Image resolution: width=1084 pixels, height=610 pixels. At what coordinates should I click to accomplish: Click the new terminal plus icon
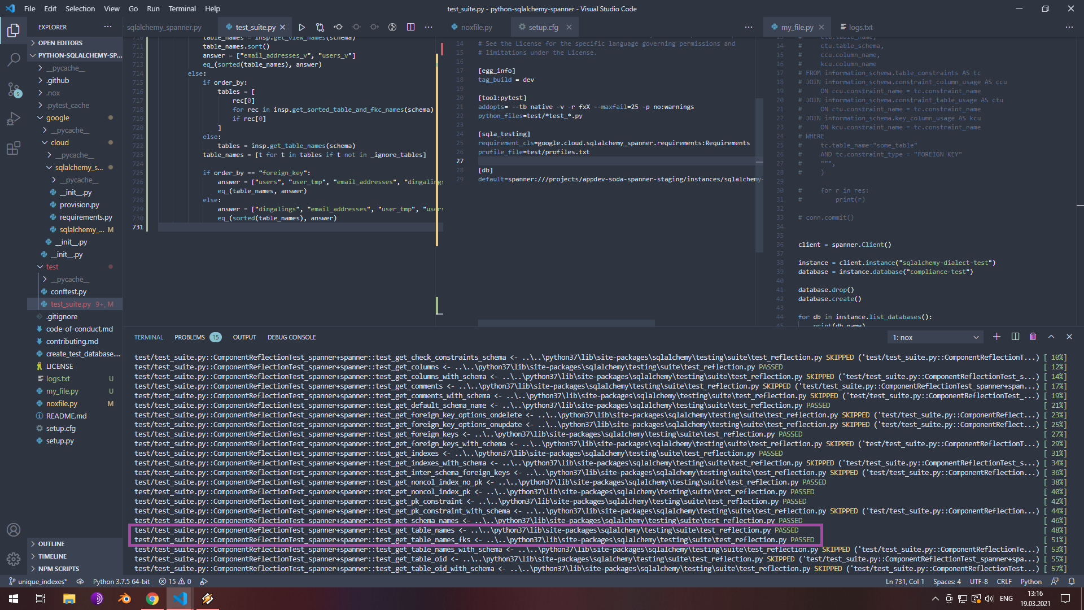996,337
